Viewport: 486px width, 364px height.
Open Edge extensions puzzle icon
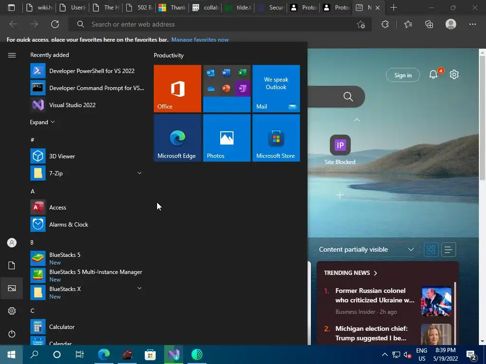coord(385,24)
